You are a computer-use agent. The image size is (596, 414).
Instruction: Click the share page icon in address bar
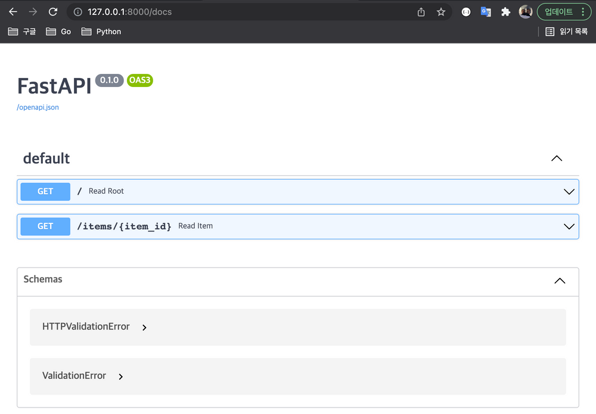coord(421,12)
